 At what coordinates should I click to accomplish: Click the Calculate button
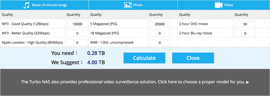[x=144, y=58]
